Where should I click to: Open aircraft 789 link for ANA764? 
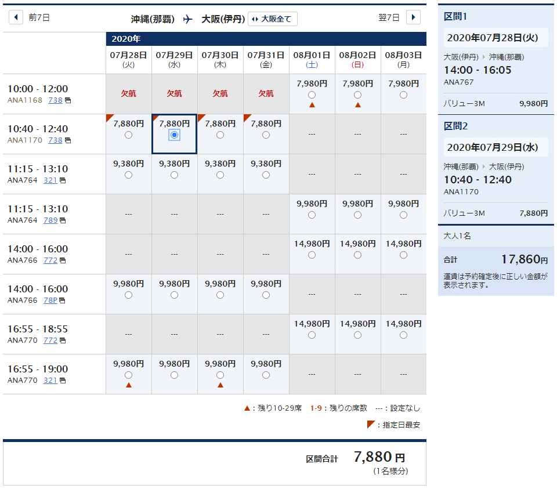coord(50,220)
